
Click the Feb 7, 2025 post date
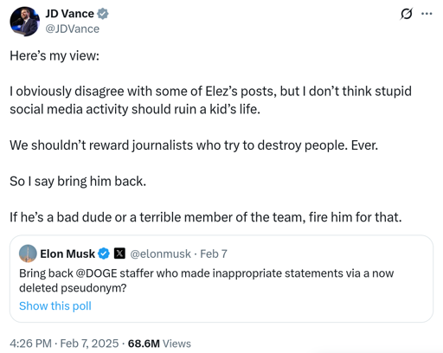click(x=89, y=343)
